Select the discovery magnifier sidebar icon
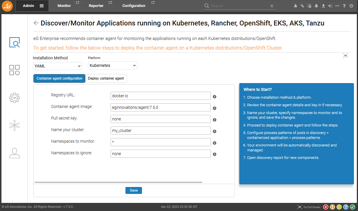This screenshot has width=358, height=211. tap(15, 42)
